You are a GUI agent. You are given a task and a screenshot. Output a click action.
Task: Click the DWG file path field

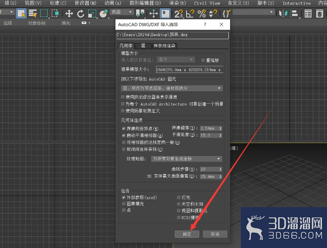pyautogui.click(x=172, y=35)
